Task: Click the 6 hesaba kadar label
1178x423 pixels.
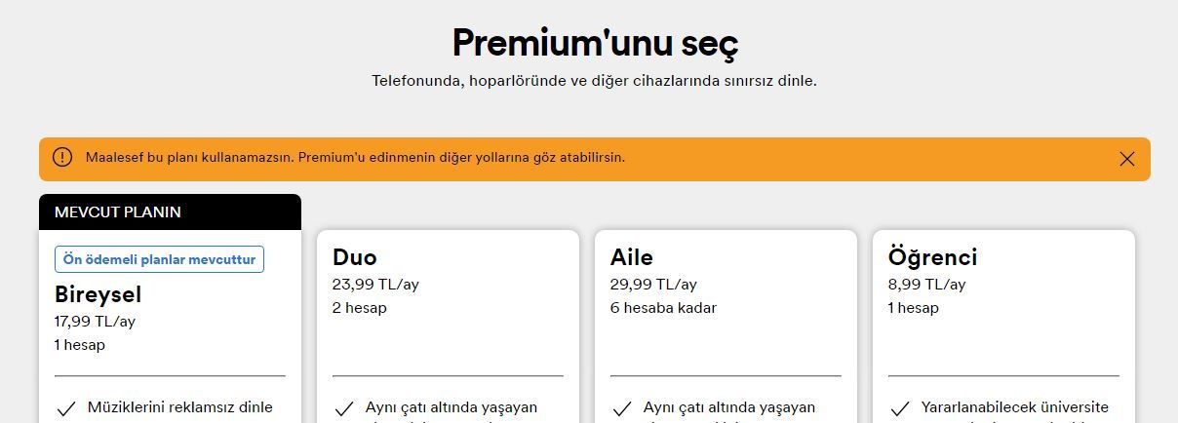Action: click(x=663, y=308)
